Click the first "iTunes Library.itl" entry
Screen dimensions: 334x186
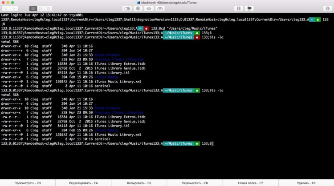point(112,73)
